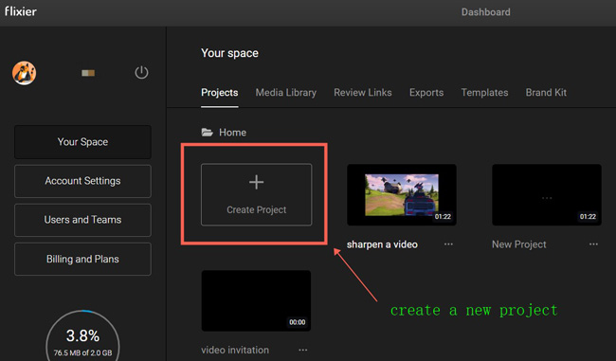Click the 76.5 MB of 2.0 GB text

[82, 352]
